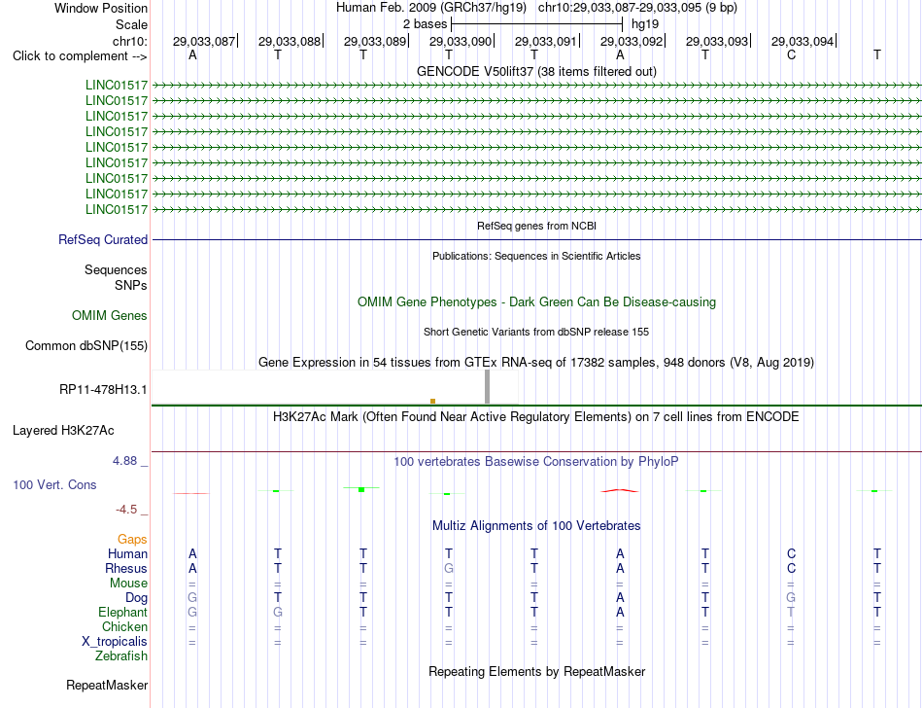Viewport: 923px width, 708px height.
Task: Click the bottommost LINC01517 transcript label
Action: point(117,210)
